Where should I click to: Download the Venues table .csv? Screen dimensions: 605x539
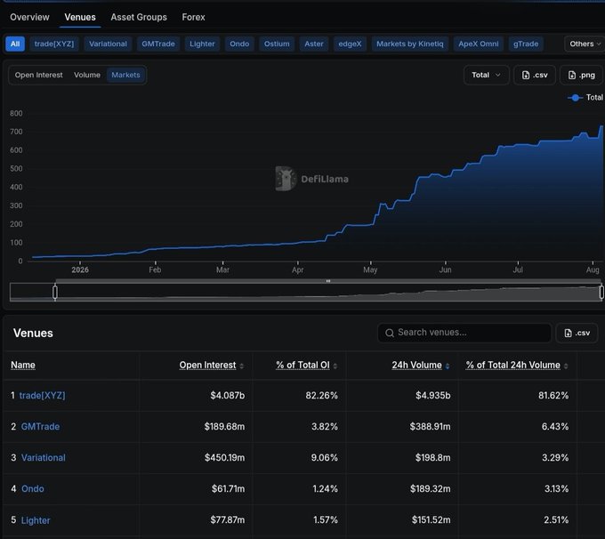577,333
